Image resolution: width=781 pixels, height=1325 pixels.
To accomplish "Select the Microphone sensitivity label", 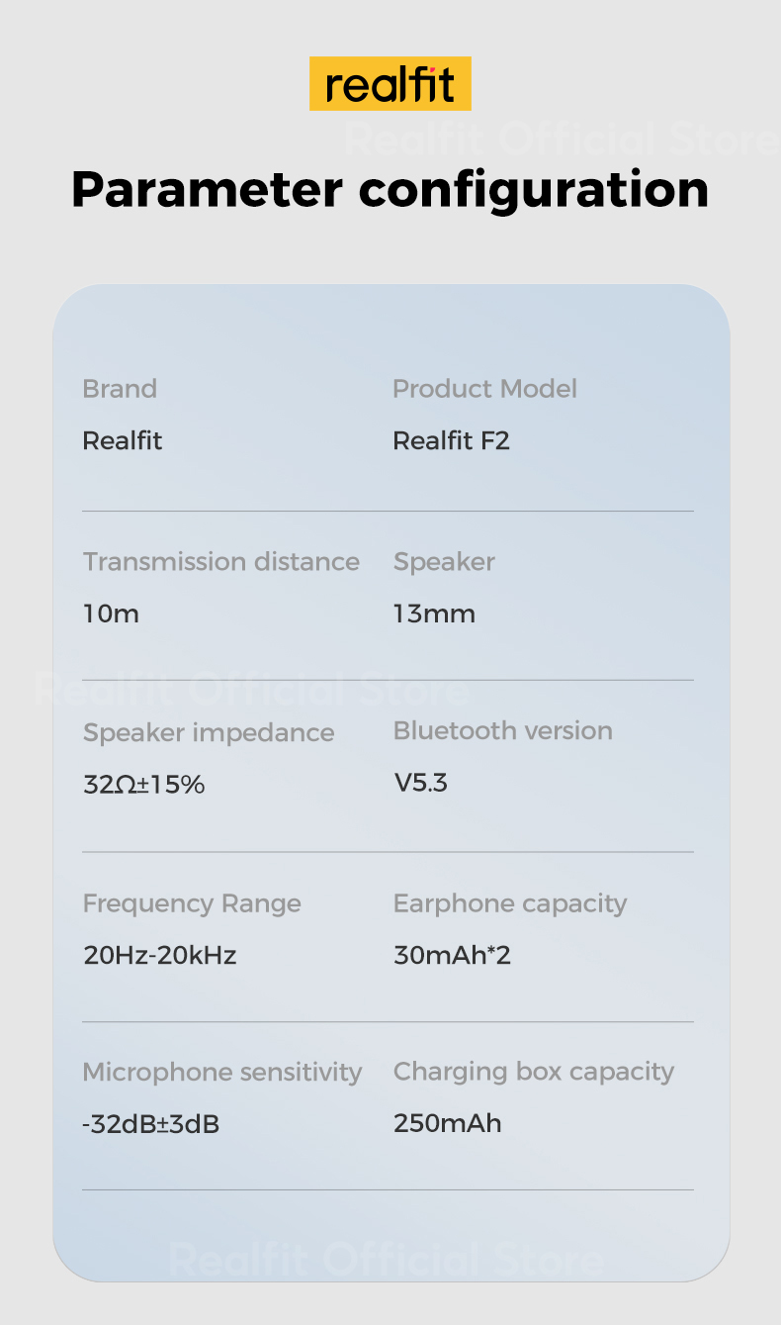I will [222, 1073].
